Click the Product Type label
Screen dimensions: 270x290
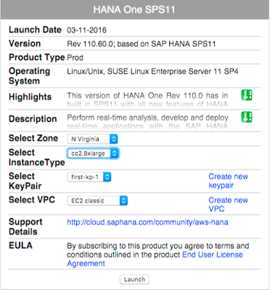click(x=37, y=57)
